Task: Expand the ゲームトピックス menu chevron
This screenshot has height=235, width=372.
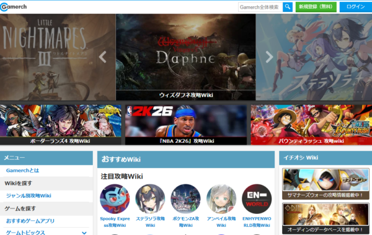Action: 84,233
